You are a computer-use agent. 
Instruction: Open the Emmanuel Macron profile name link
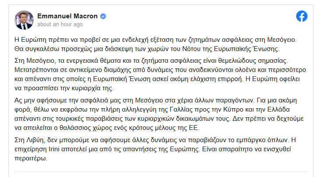click(67, 16)
